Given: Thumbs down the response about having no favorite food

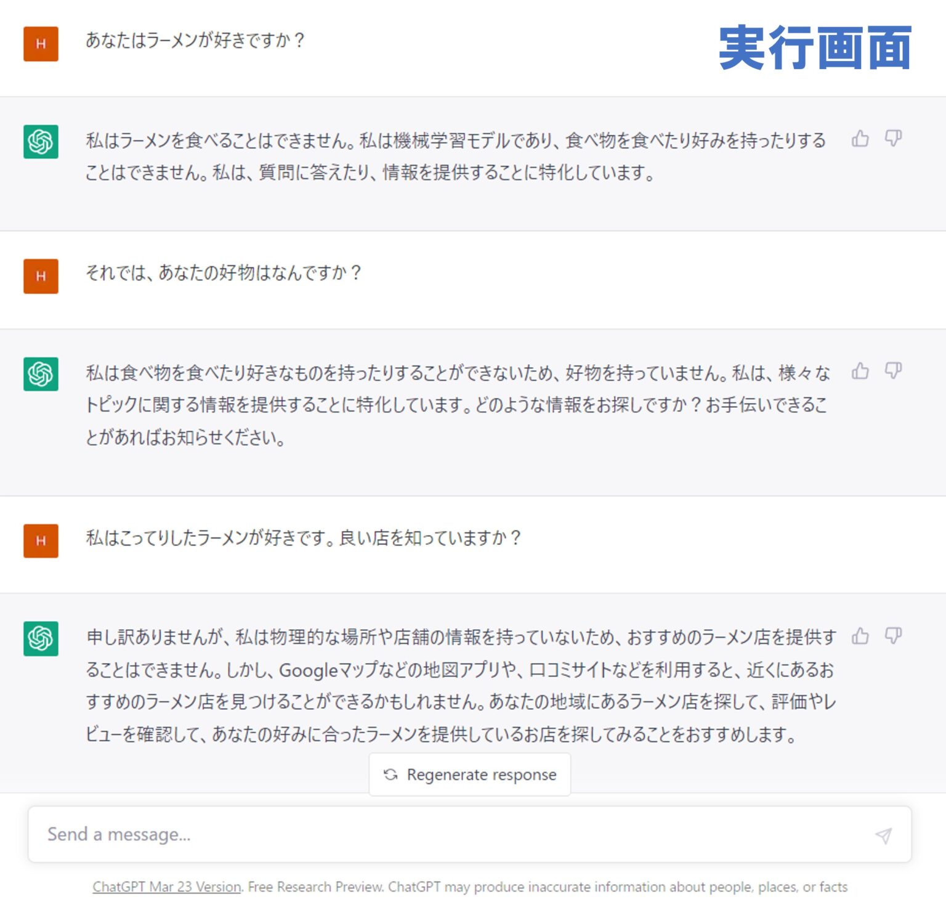Looking at the screenshot, I should click(894, 372).
